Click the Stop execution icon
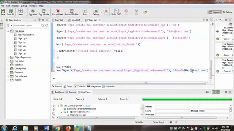The image size is (234, 131). click(x=106, y=12)
